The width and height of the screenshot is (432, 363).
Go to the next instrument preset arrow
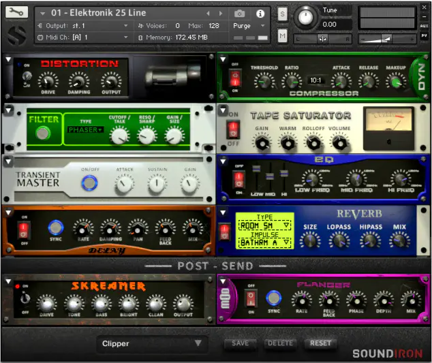coord(228,13)
